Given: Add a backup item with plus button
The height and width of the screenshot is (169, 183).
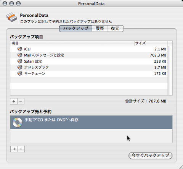Looking at the screenshot, I should (14, 101).
